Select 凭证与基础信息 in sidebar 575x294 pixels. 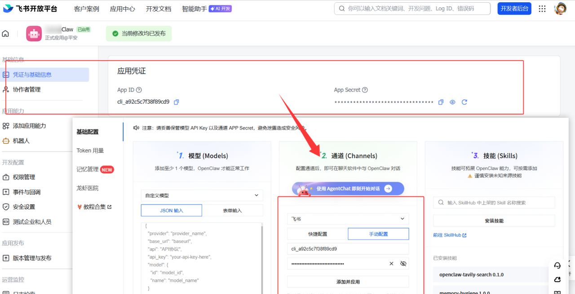[45, 75]
